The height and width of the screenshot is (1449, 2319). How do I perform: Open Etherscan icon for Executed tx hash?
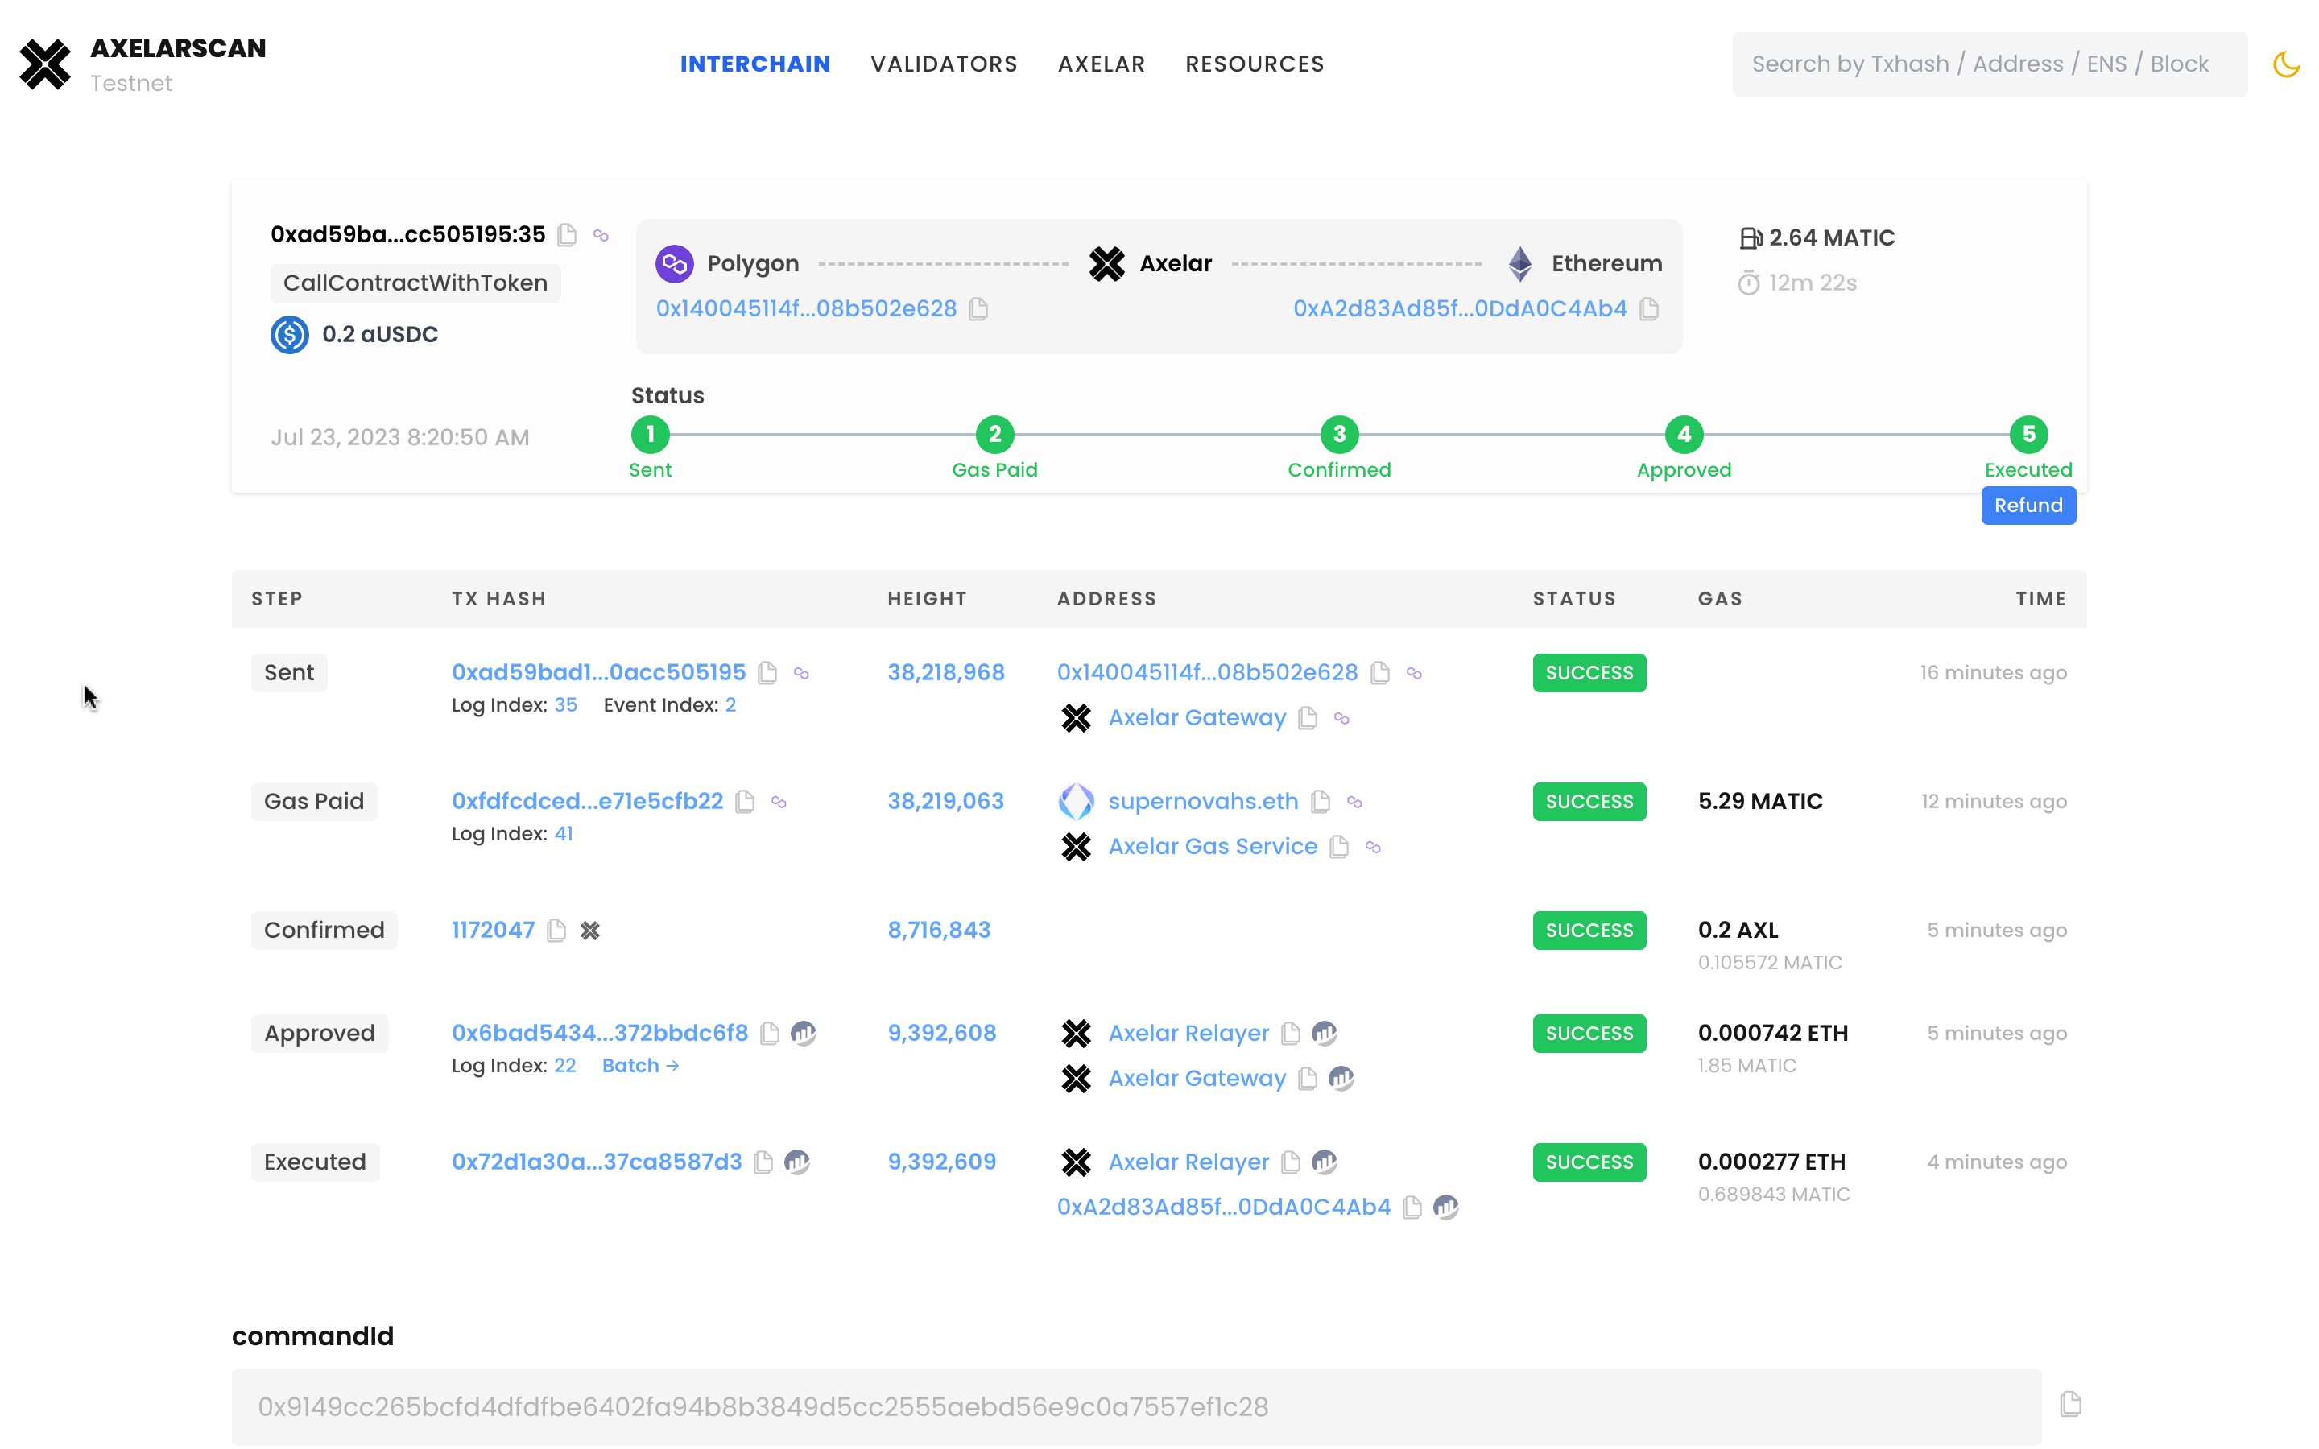click(x=797, y=1162)
